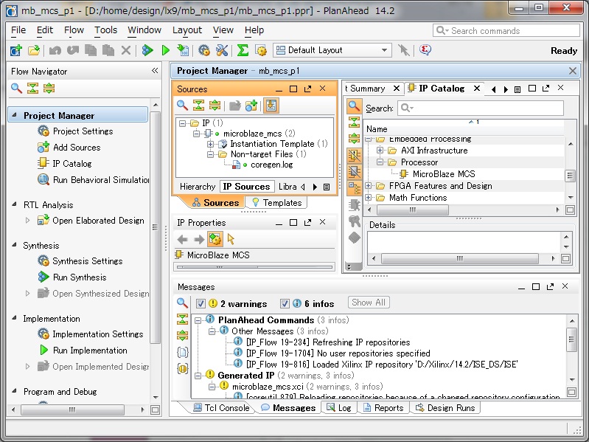Click Show All button in Messages
589x442 pixels.
(369, 303)
